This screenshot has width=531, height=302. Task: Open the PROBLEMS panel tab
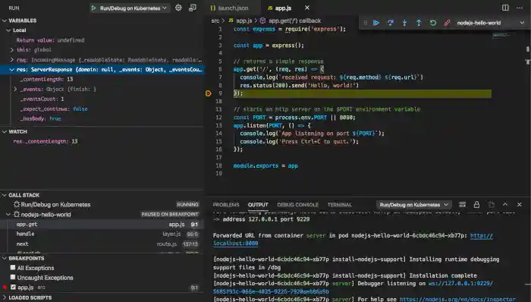226,204
